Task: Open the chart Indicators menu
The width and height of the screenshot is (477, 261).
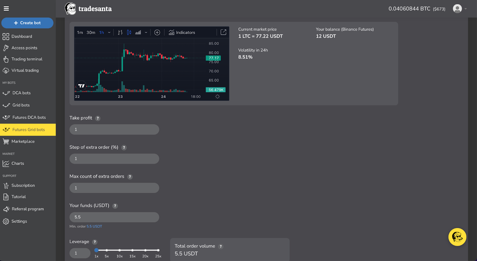Action: tap(182, 32)
